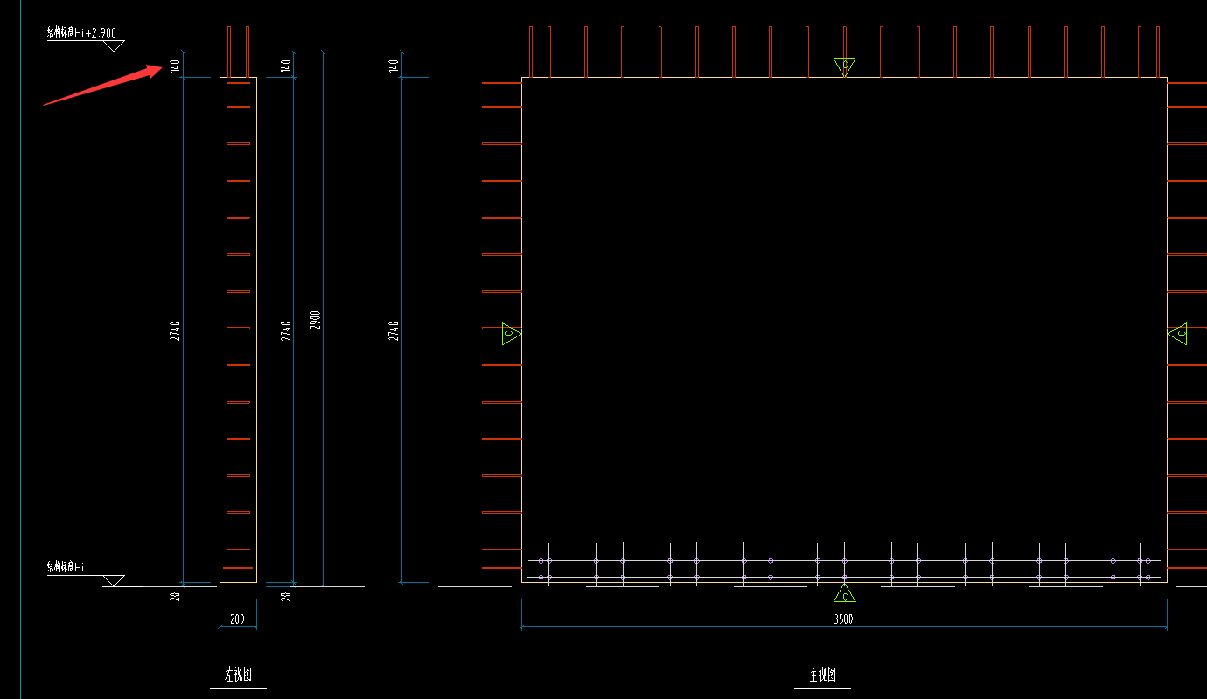Viewport: 1207px width, 699px height.
Task: Select the tall wall section outline in 左视图
Action: pos(238,329)
